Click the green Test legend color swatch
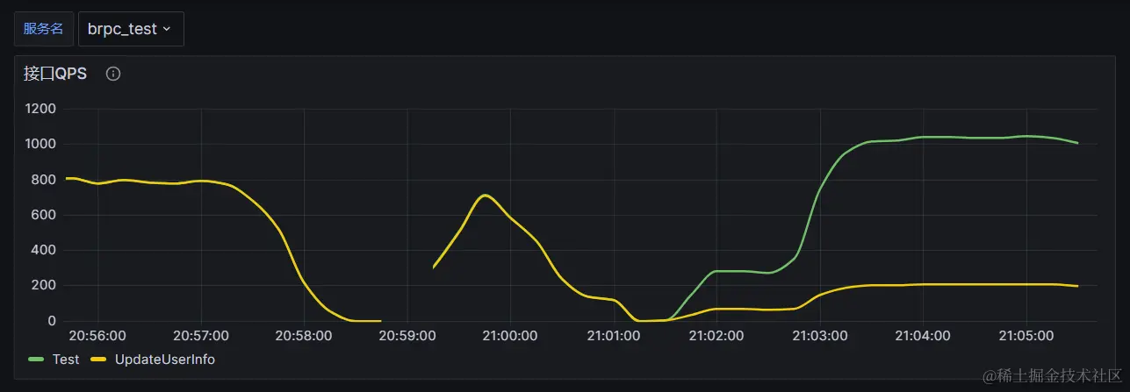 pyautogui.click(x=37, y=360)
